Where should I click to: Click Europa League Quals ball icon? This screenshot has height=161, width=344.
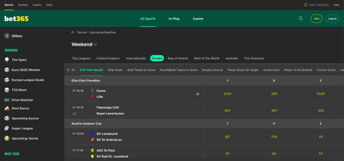point(7,80)
